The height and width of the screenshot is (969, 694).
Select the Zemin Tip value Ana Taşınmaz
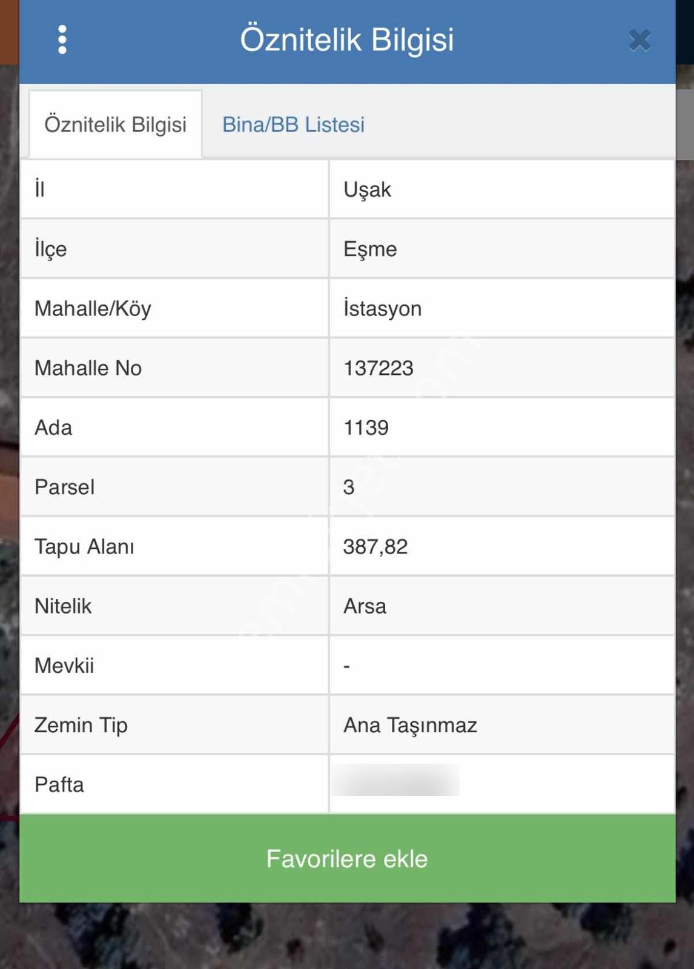pyautogui.click(x=410, y=725)
